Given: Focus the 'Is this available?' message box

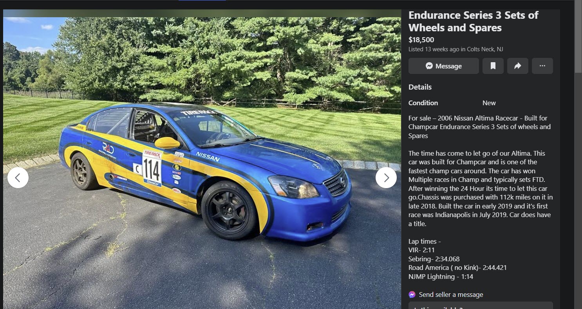Looking at the screenshot, I should (481, 305).
